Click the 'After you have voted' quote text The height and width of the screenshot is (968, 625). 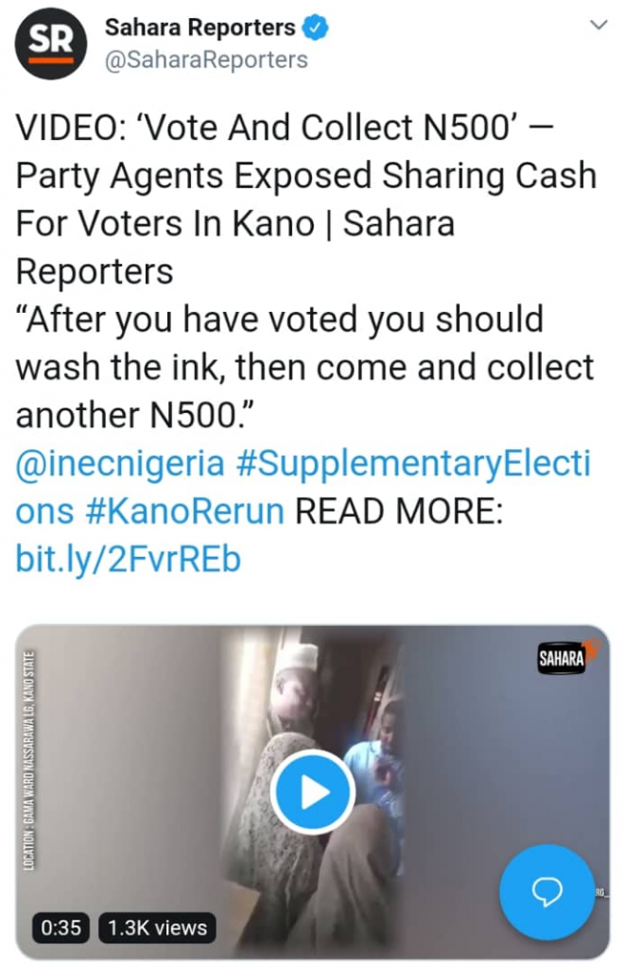click(279, 320)
